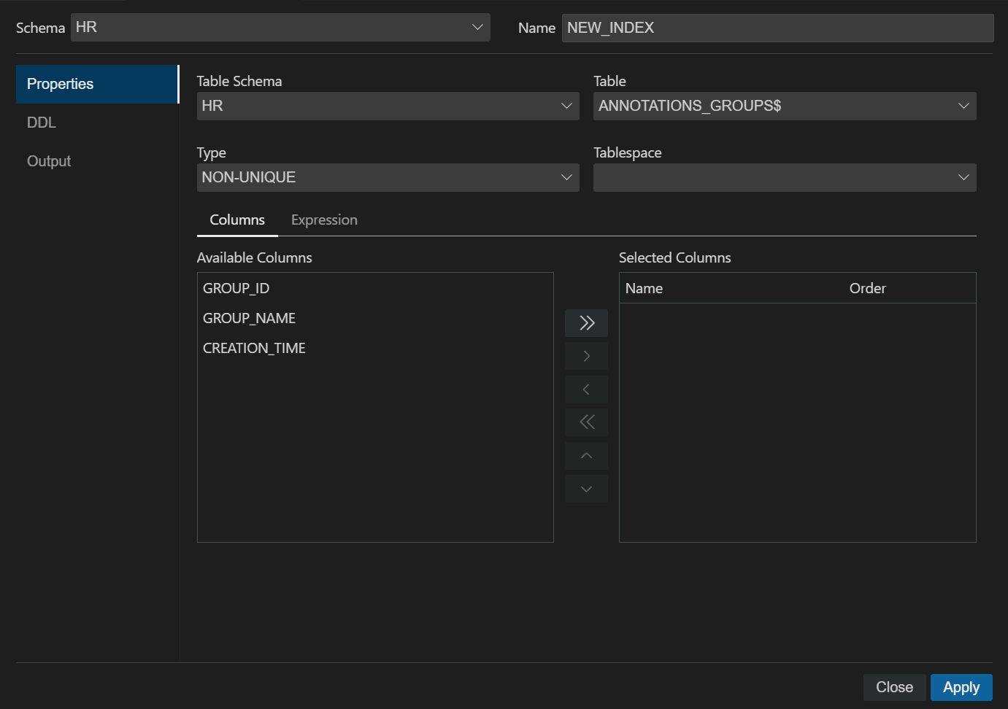
Task: Open the Type dropdown set to NON-UNIQUE
Action: [567, 177]
